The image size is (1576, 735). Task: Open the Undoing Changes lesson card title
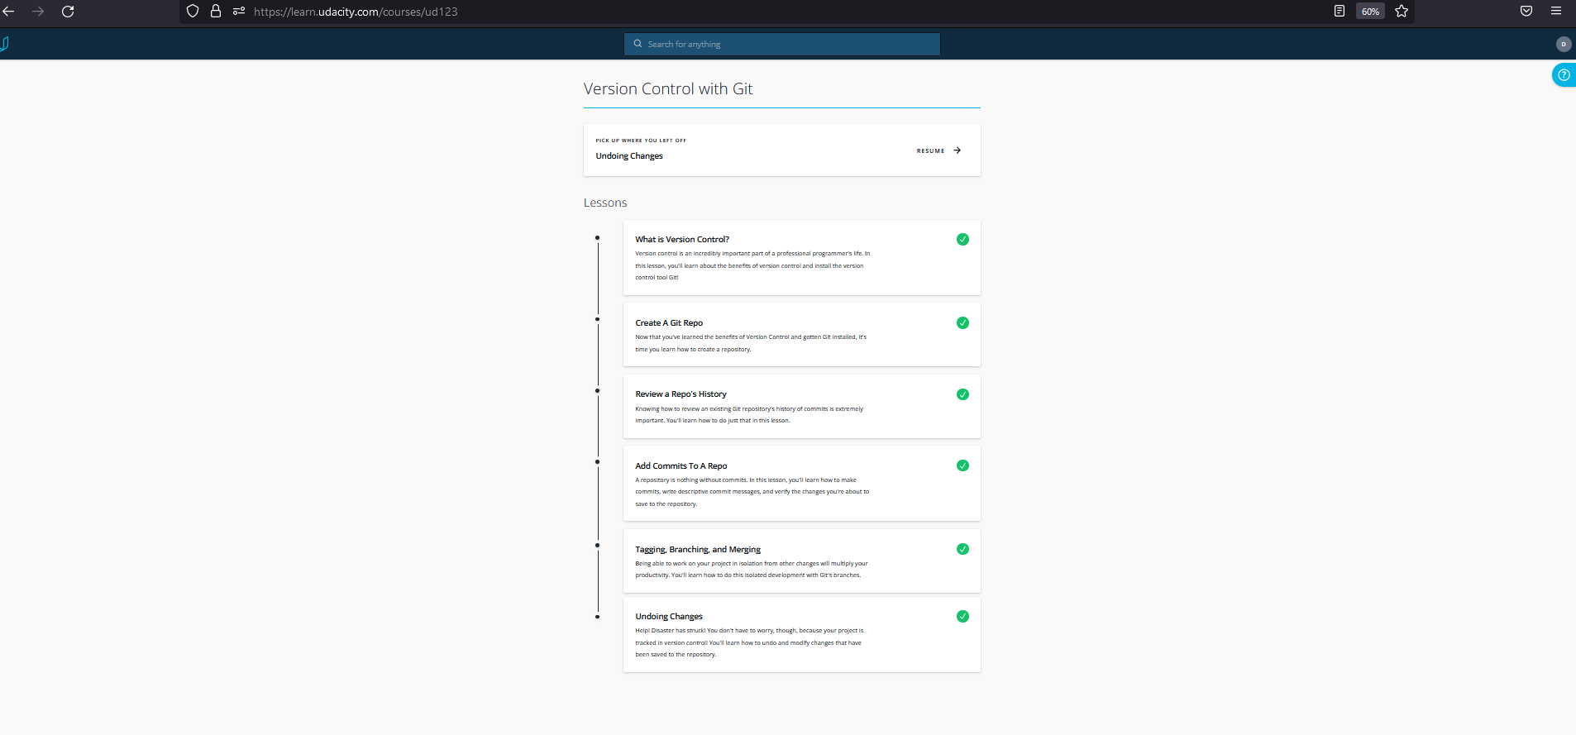(669, 617)
